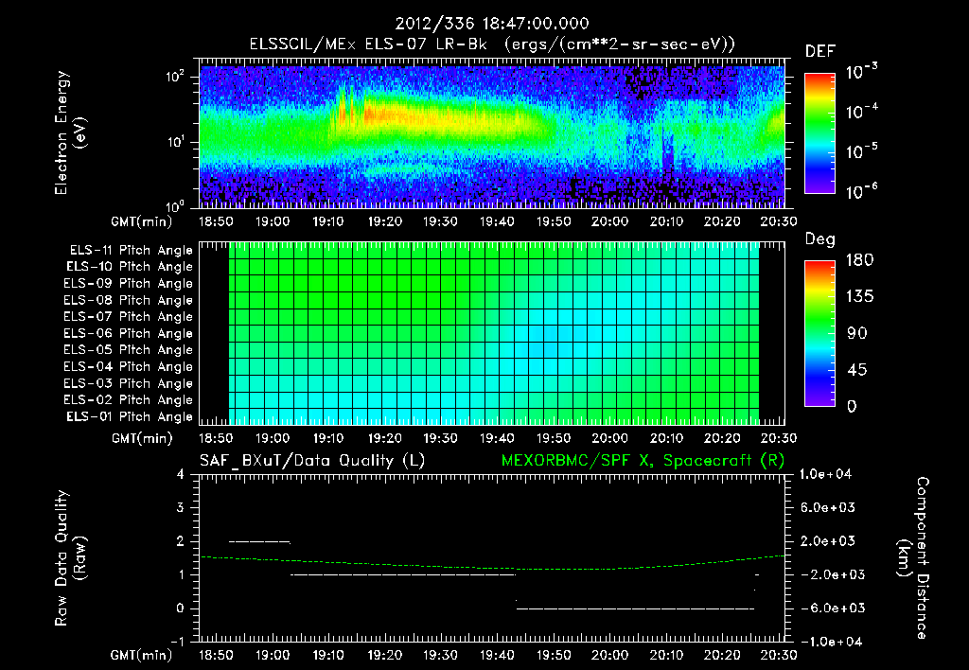969x670 pixels.
Task: Select the ELS-09 Pitch Angle row label
Action: coord(129,284)
